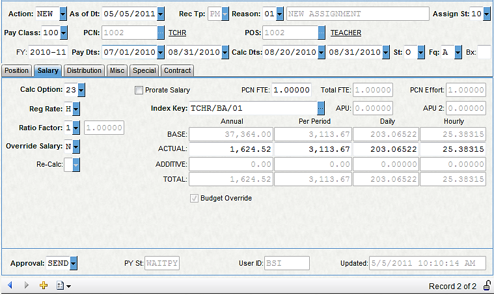
Task: Click the unlock padlock icon
Action: click(486, 286)
